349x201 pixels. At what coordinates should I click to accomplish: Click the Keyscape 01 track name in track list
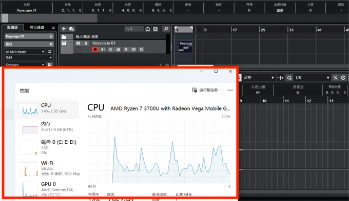point(104,43)
